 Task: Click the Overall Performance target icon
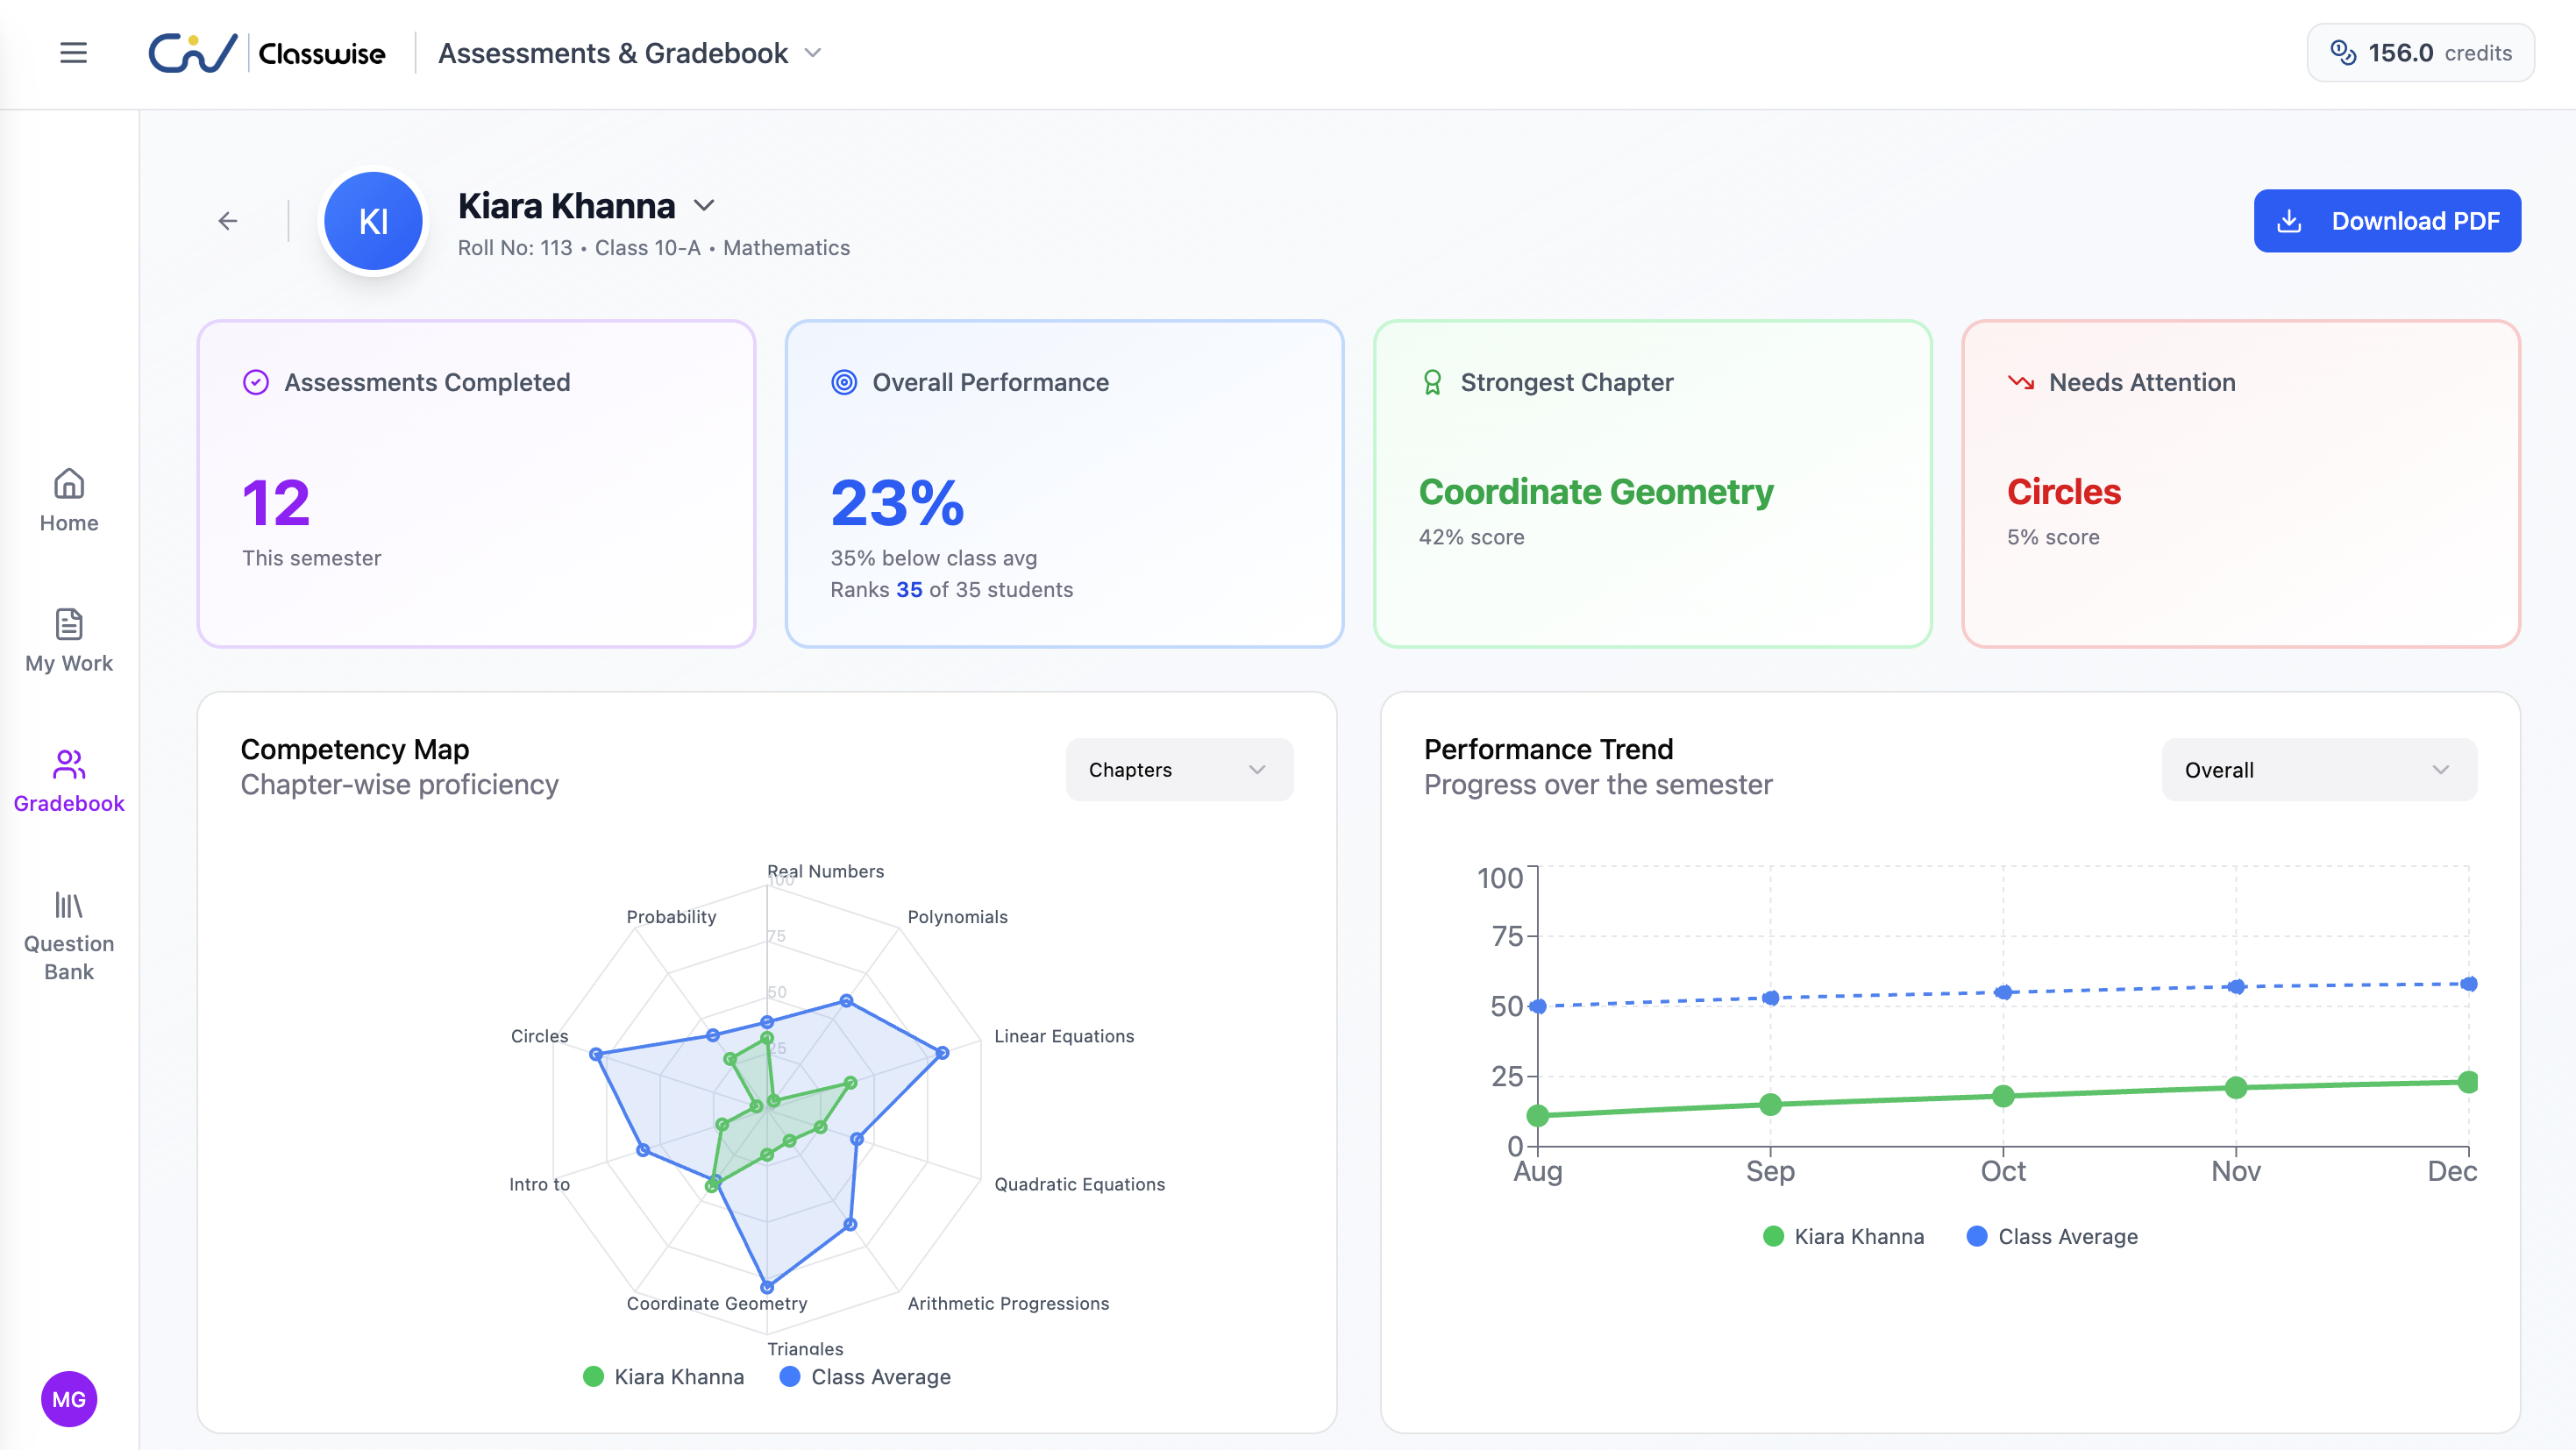tap(844, 383)
